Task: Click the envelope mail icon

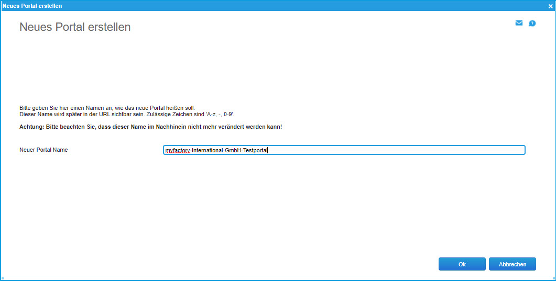Action: tap(519, 23)
